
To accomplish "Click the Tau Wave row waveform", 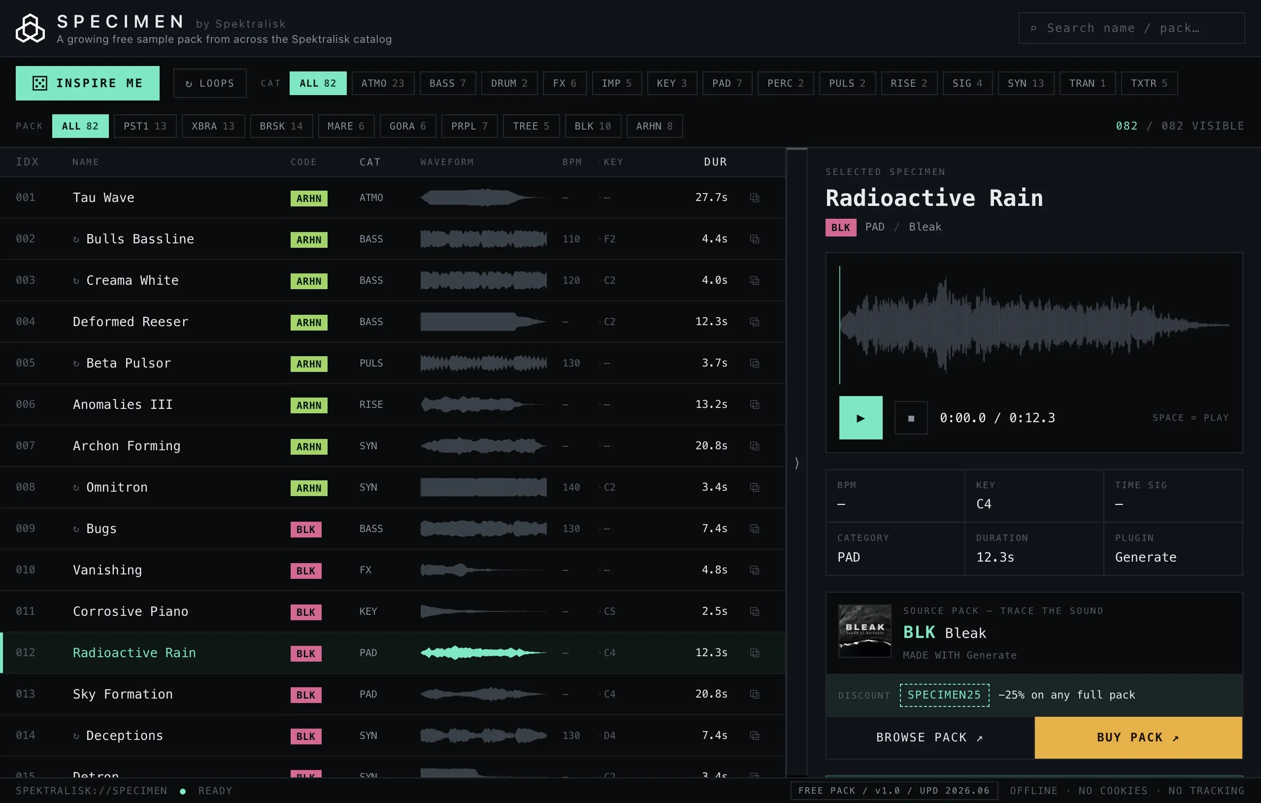I will [483, 198].
